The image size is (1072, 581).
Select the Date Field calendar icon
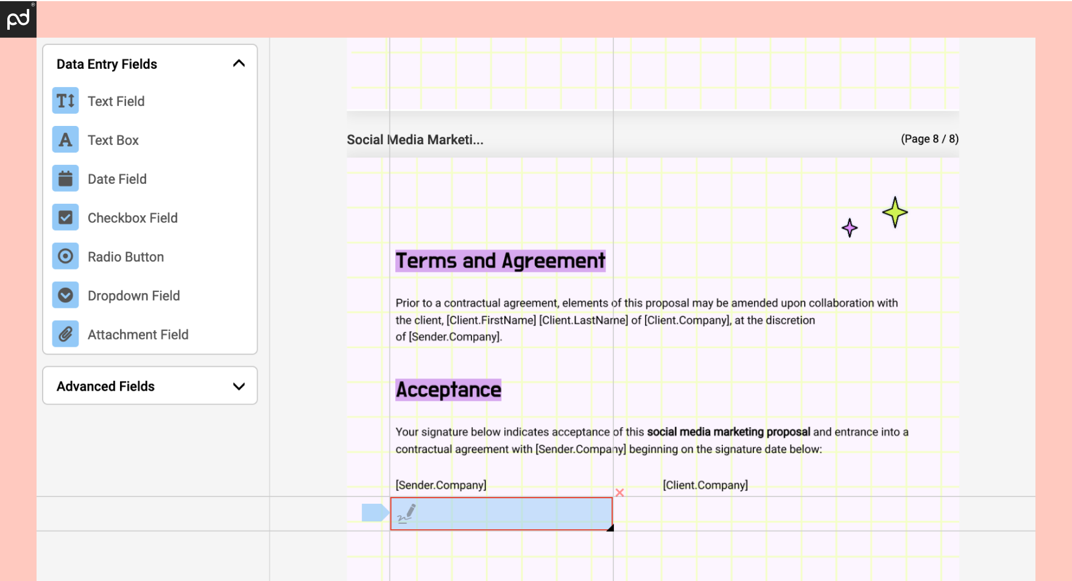[x=65, y=179]
